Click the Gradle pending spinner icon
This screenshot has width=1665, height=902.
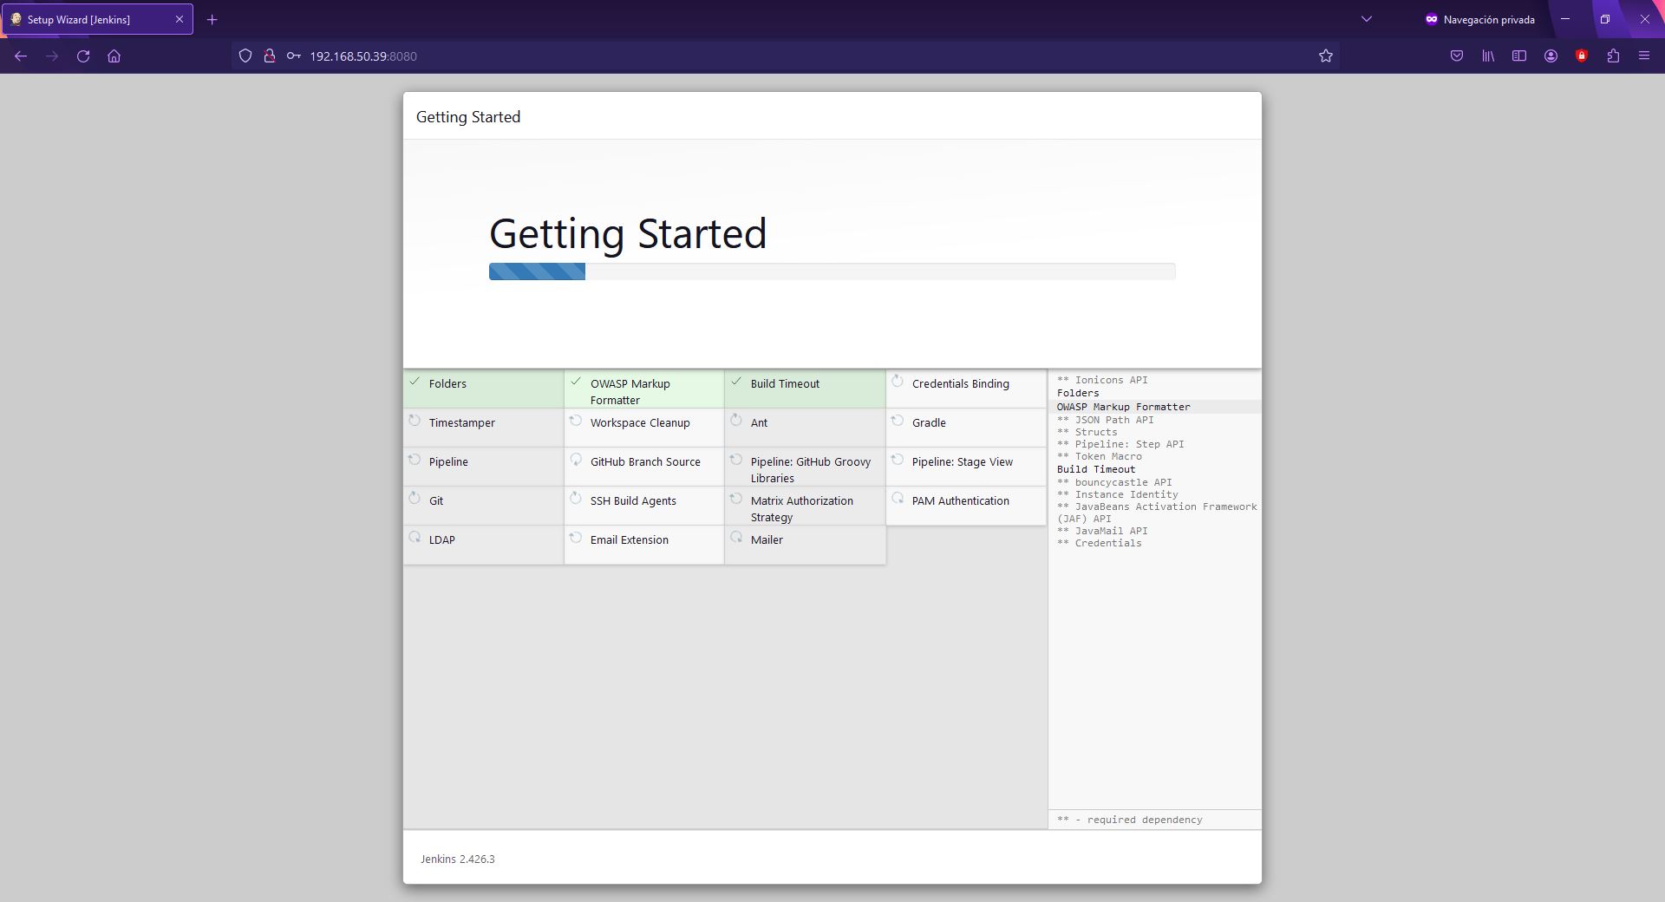898,421
